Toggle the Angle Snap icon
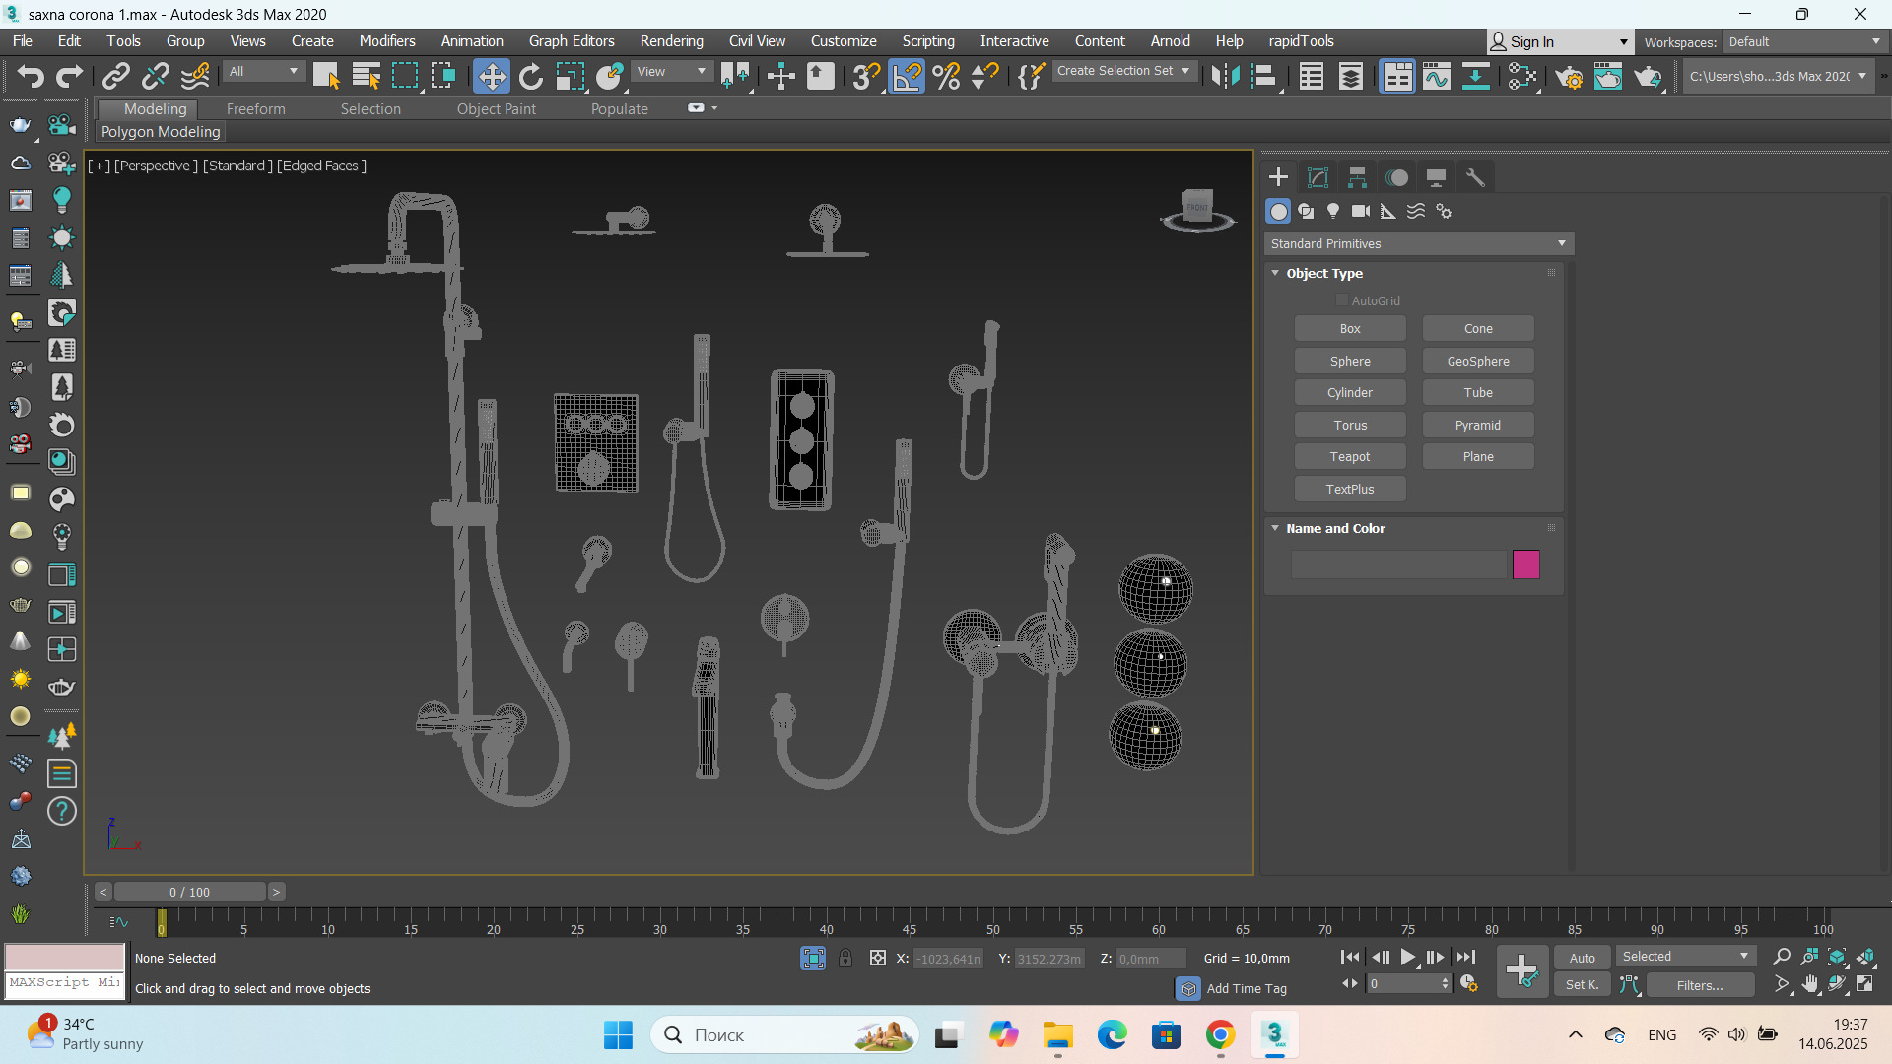Image resolution: width=1892 pixels, height=1064 pixels. point(907,76)
